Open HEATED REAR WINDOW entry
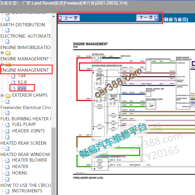 [25, 154]
